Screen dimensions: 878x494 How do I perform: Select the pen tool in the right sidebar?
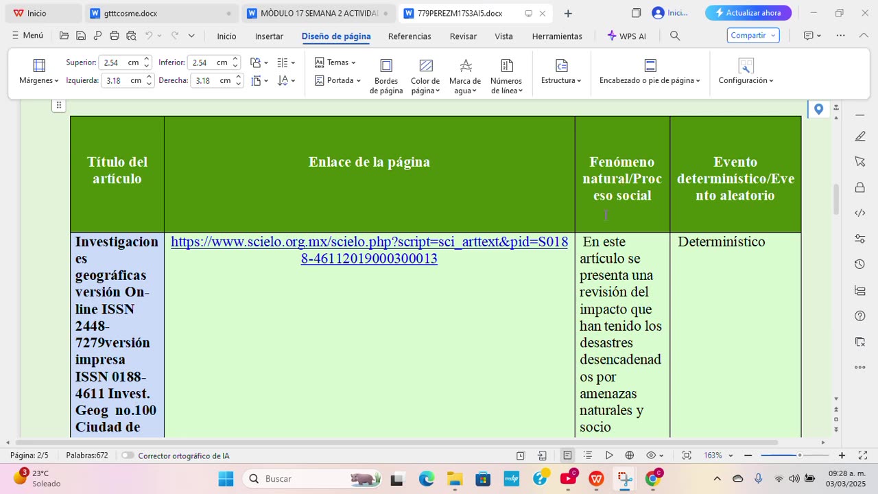(x=860, y=137)
